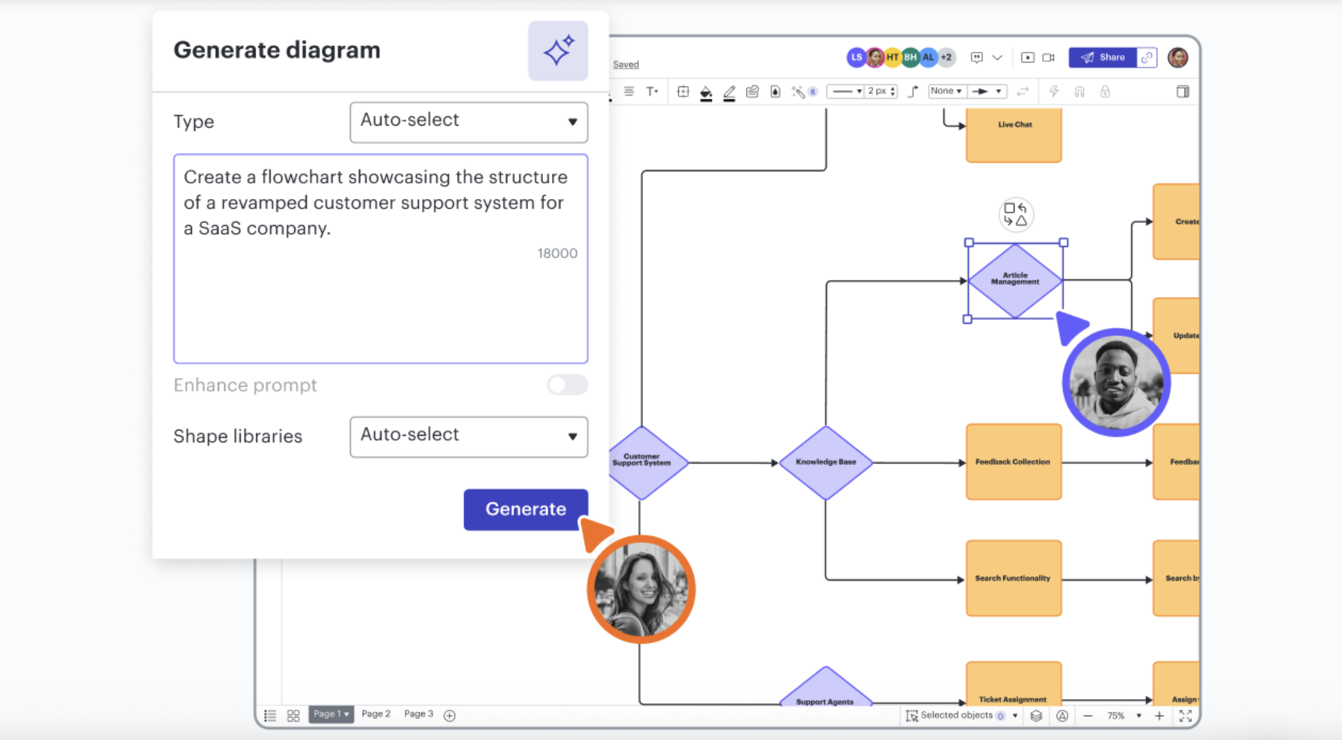This screenshot has width=1342, height=740.
Task: Click the magic wand styling tool
Action: click(x=798, y=92)
